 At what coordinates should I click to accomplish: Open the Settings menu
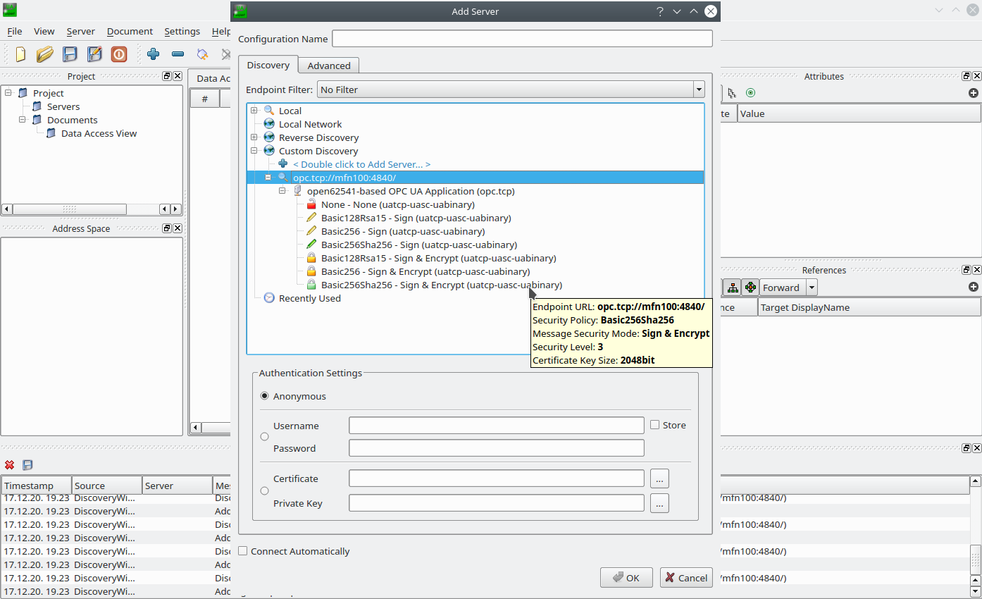pos(182,32)
